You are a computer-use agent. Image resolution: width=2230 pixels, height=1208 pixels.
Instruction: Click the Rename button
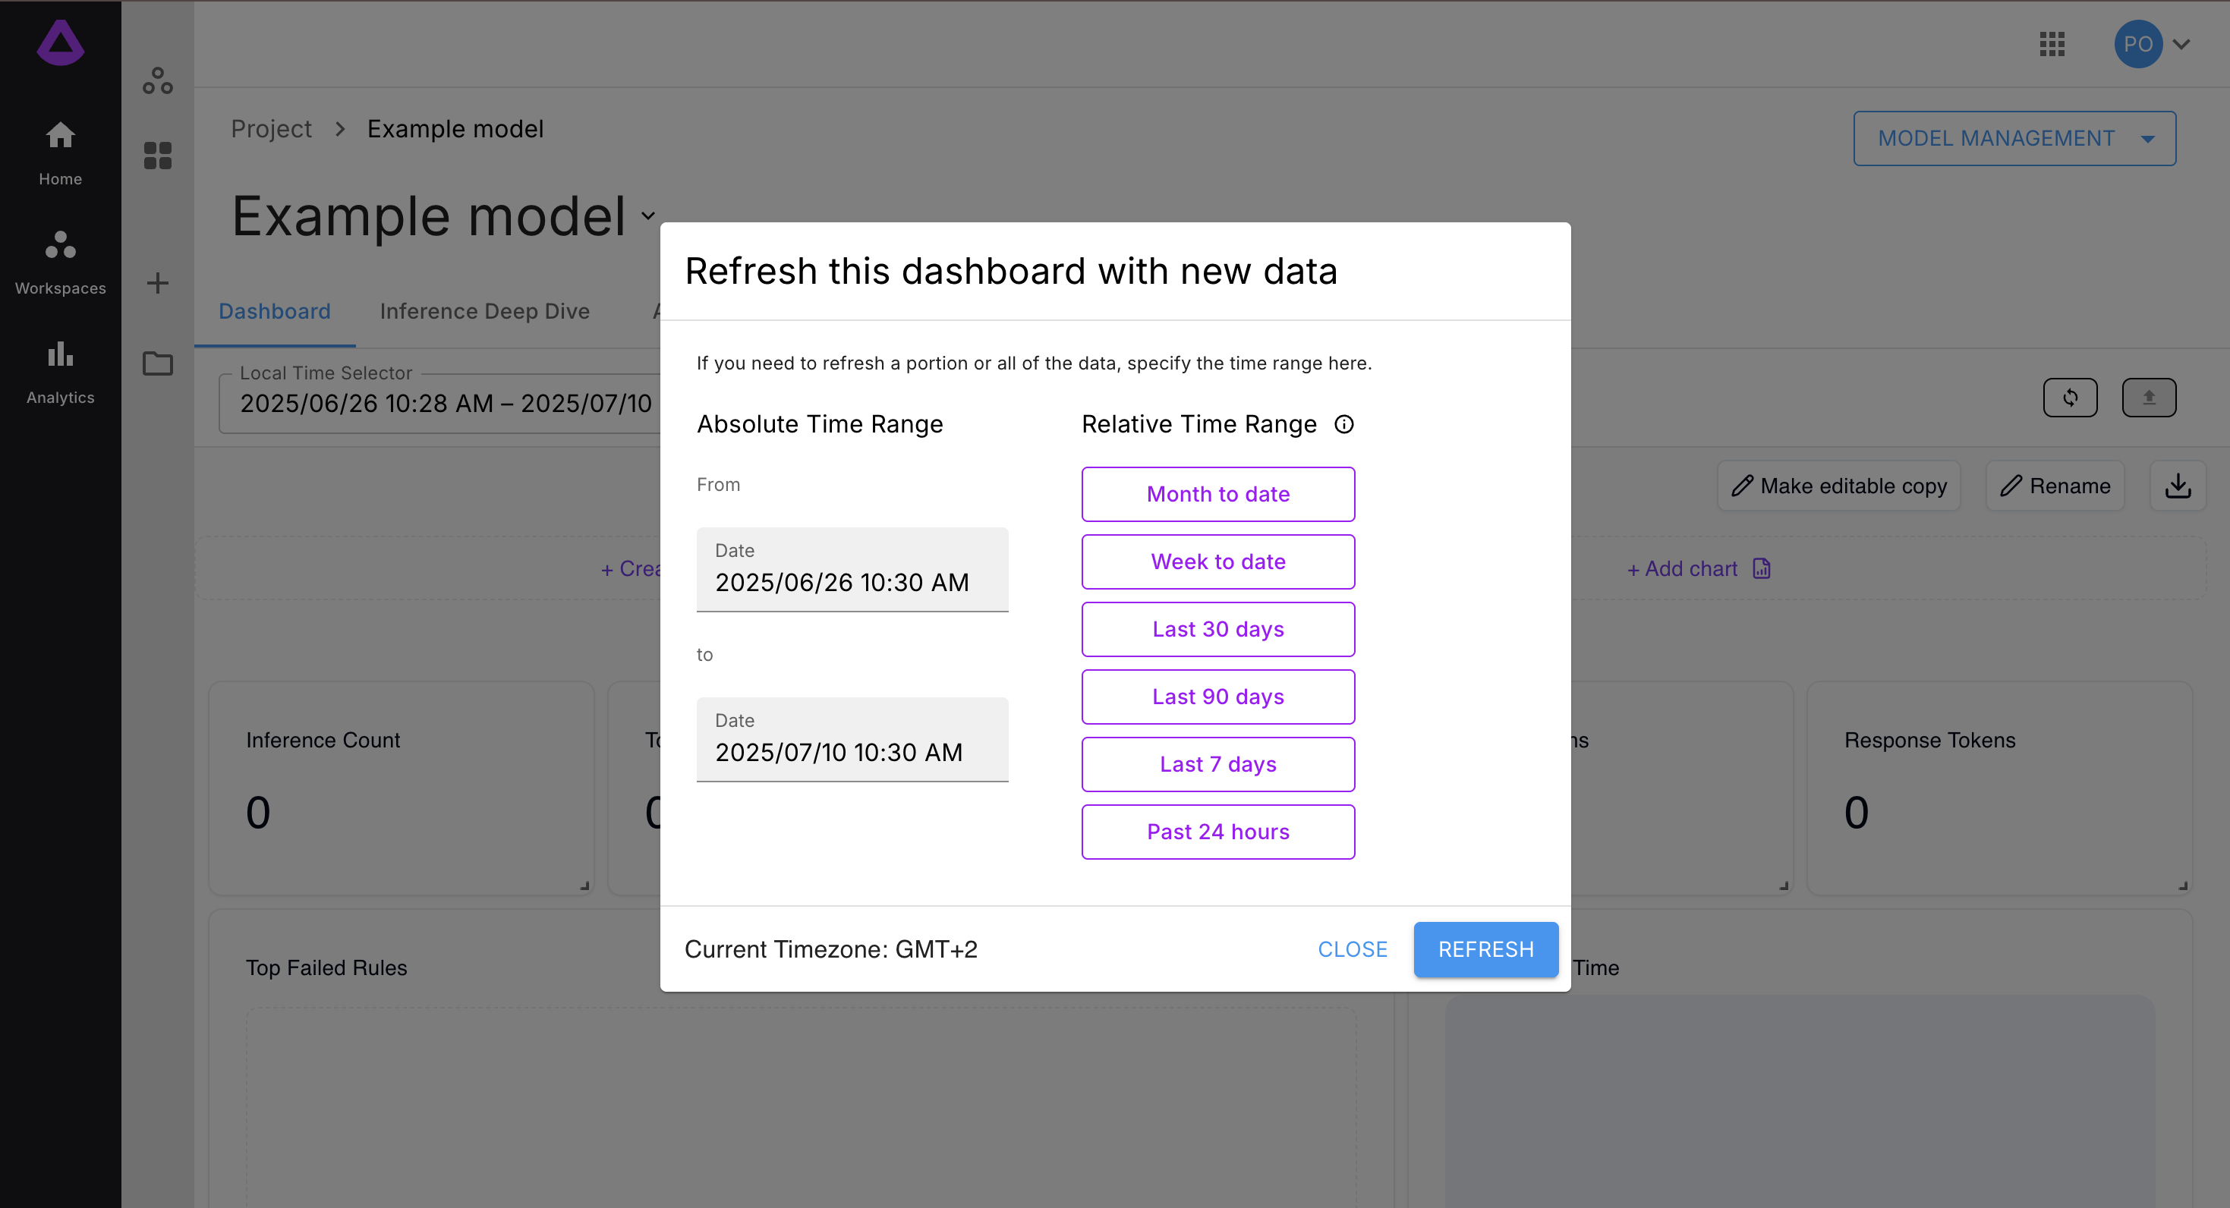pos(2055,486)
